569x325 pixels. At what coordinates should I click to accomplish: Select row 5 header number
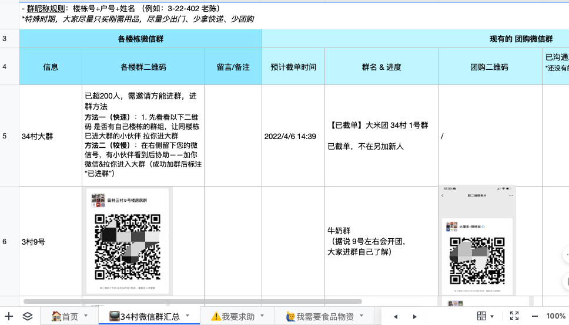point(5,136)
